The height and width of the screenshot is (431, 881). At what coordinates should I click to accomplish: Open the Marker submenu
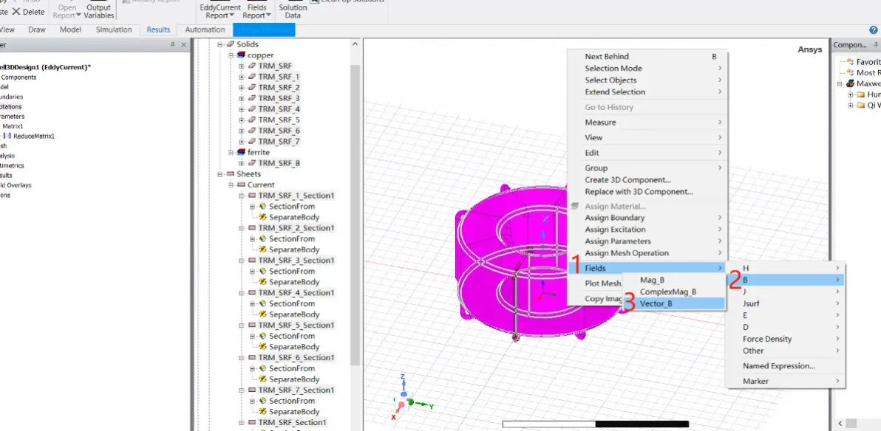(x=786, y=381)
